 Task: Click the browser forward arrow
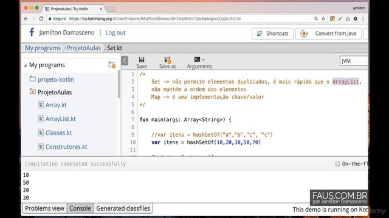pos(33,19)
